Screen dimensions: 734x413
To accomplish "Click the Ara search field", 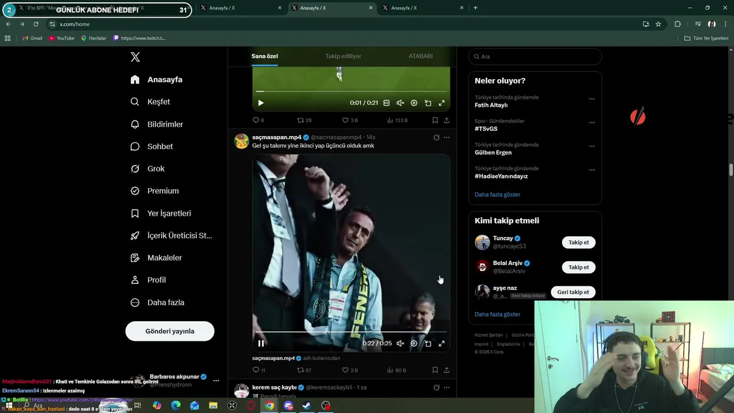I will click(x=535, y=57).
